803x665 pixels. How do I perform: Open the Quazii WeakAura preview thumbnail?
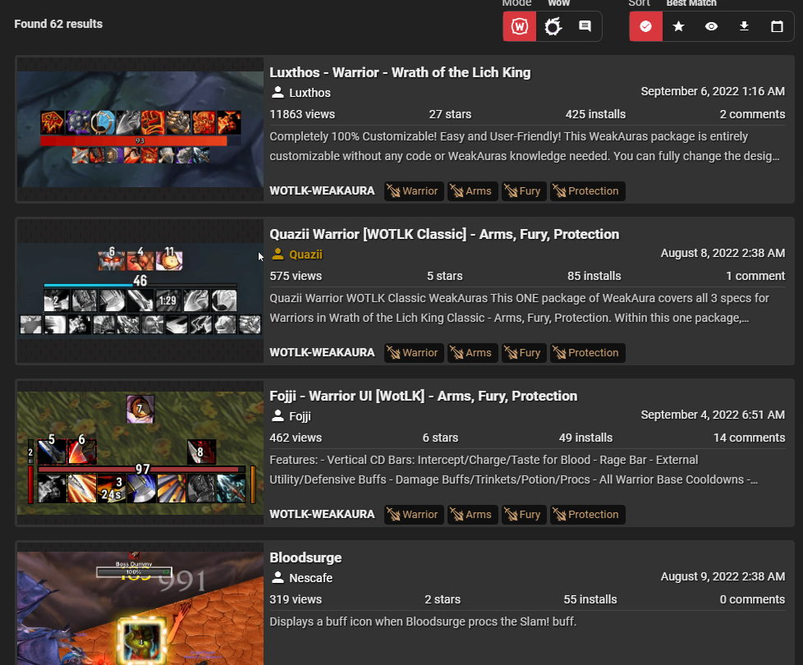point(140,291)
